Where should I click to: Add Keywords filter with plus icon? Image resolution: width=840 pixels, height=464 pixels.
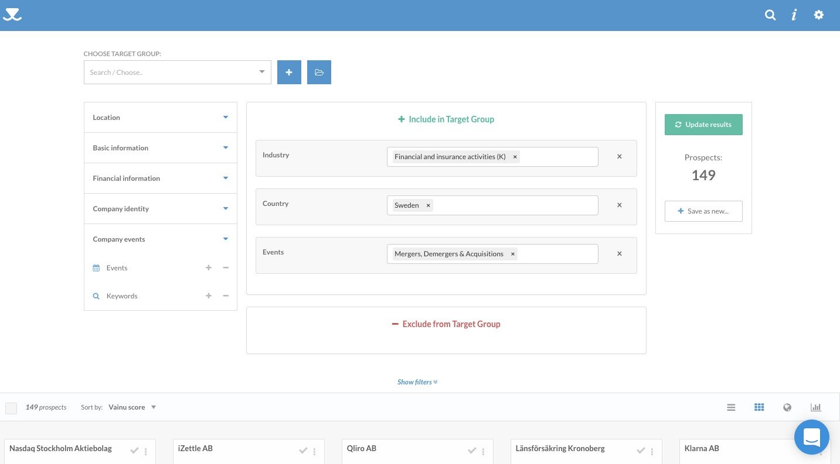208,296
